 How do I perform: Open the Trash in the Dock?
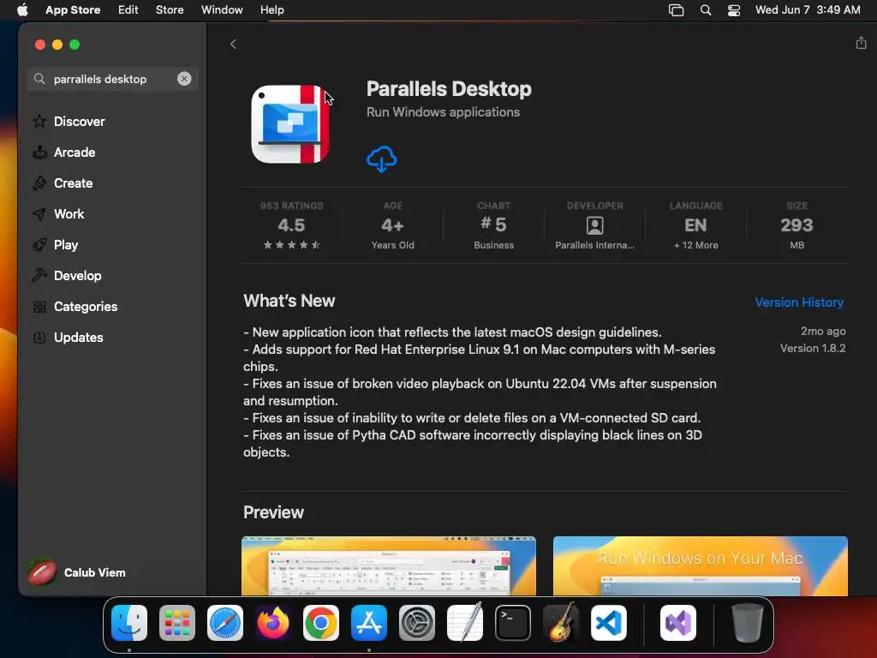click(x=747, y=623)
